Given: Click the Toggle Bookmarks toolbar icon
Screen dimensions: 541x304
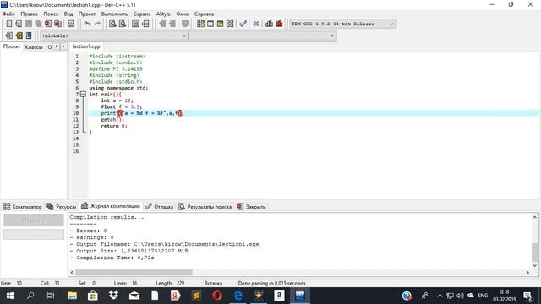Looking at the screenshot, I should (19, 35).
